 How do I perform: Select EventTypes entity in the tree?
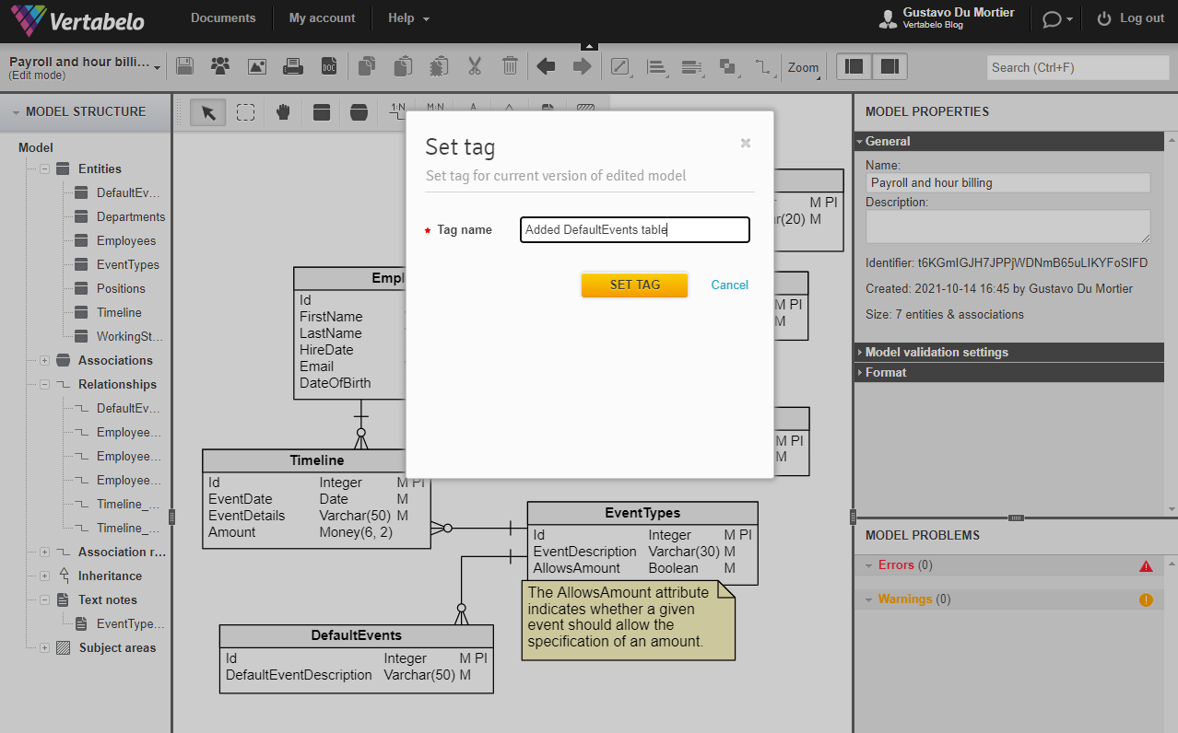click(x=128, y=265)
